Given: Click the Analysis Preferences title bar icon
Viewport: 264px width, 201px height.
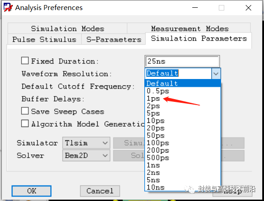Looking at the screenshot, I should click(x=8, y=7).
